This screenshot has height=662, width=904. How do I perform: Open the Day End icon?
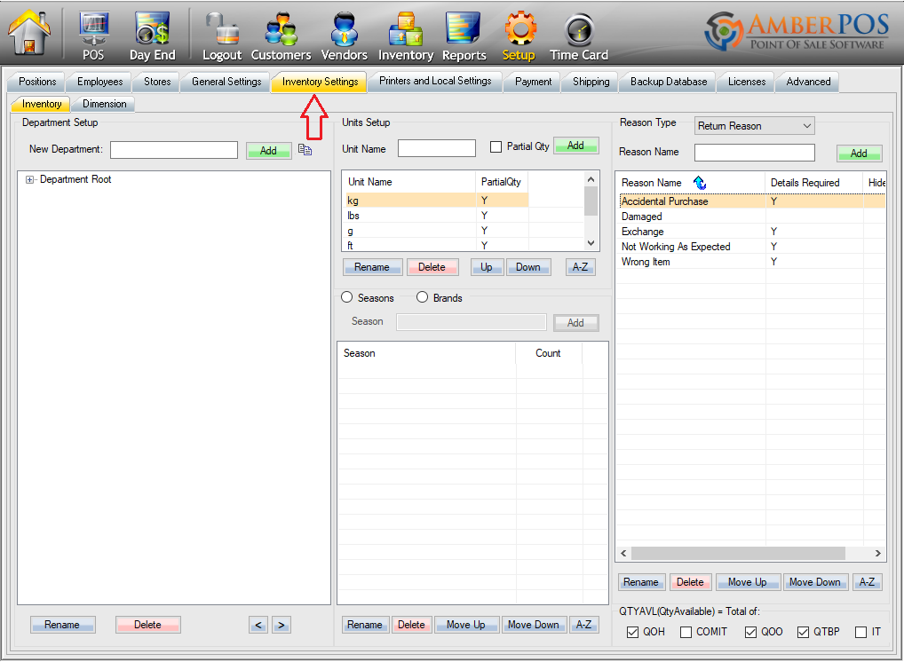152,35
